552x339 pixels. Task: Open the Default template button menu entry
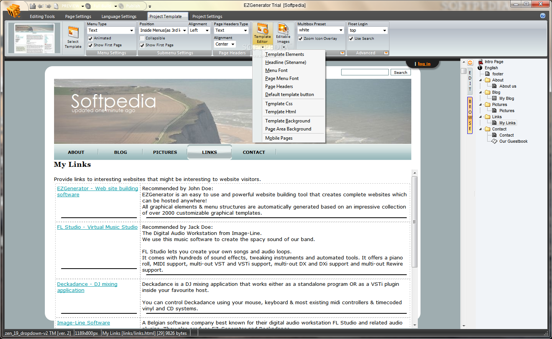click(289, 95)
